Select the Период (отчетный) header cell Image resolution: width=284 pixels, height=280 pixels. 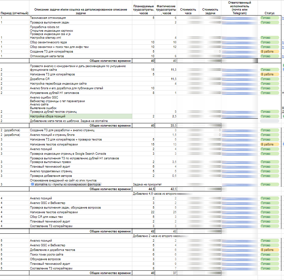tap(15, 8)
